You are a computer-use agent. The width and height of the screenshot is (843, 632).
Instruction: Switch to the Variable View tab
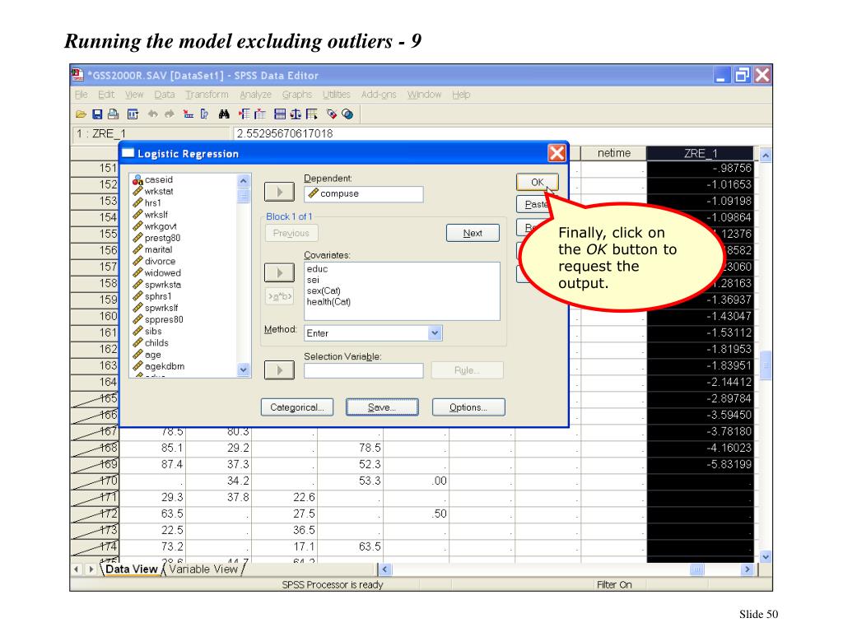(203, 569)
